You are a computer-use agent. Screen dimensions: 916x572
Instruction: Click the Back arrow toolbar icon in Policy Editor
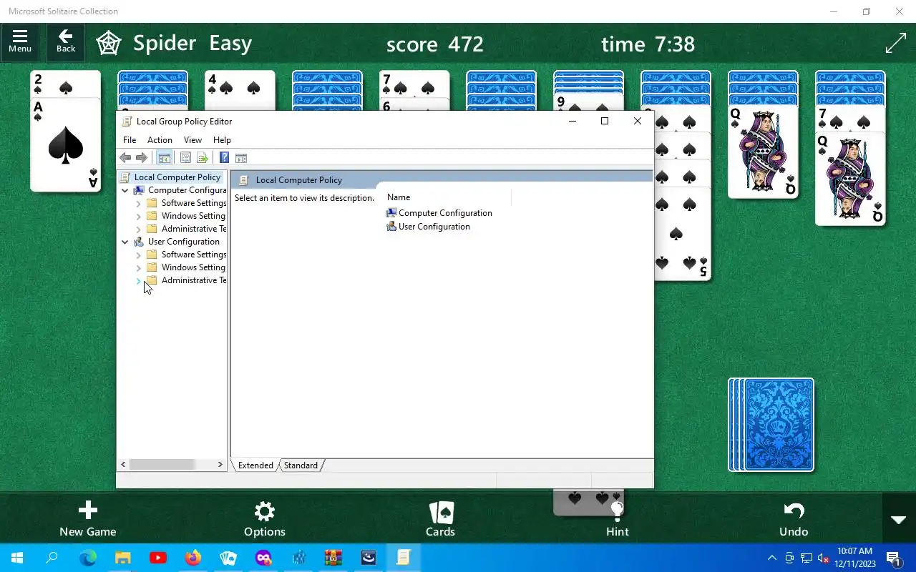tap(125, 158)
